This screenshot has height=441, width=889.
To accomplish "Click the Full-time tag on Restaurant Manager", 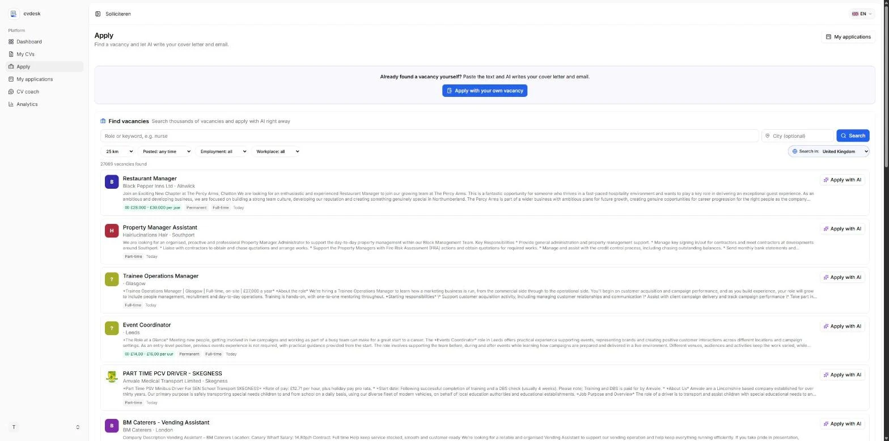I will [x=221, y=208].
